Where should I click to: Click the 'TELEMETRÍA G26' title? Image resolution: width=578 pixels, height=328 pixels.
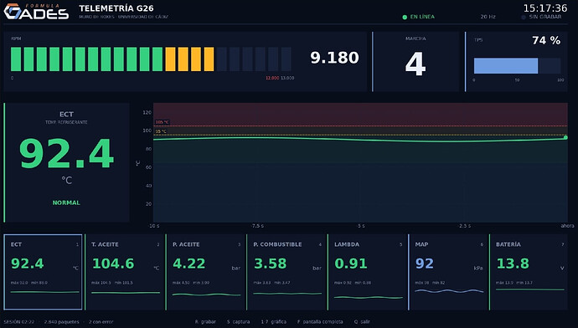pyautogui.click(x=116, y=8)
